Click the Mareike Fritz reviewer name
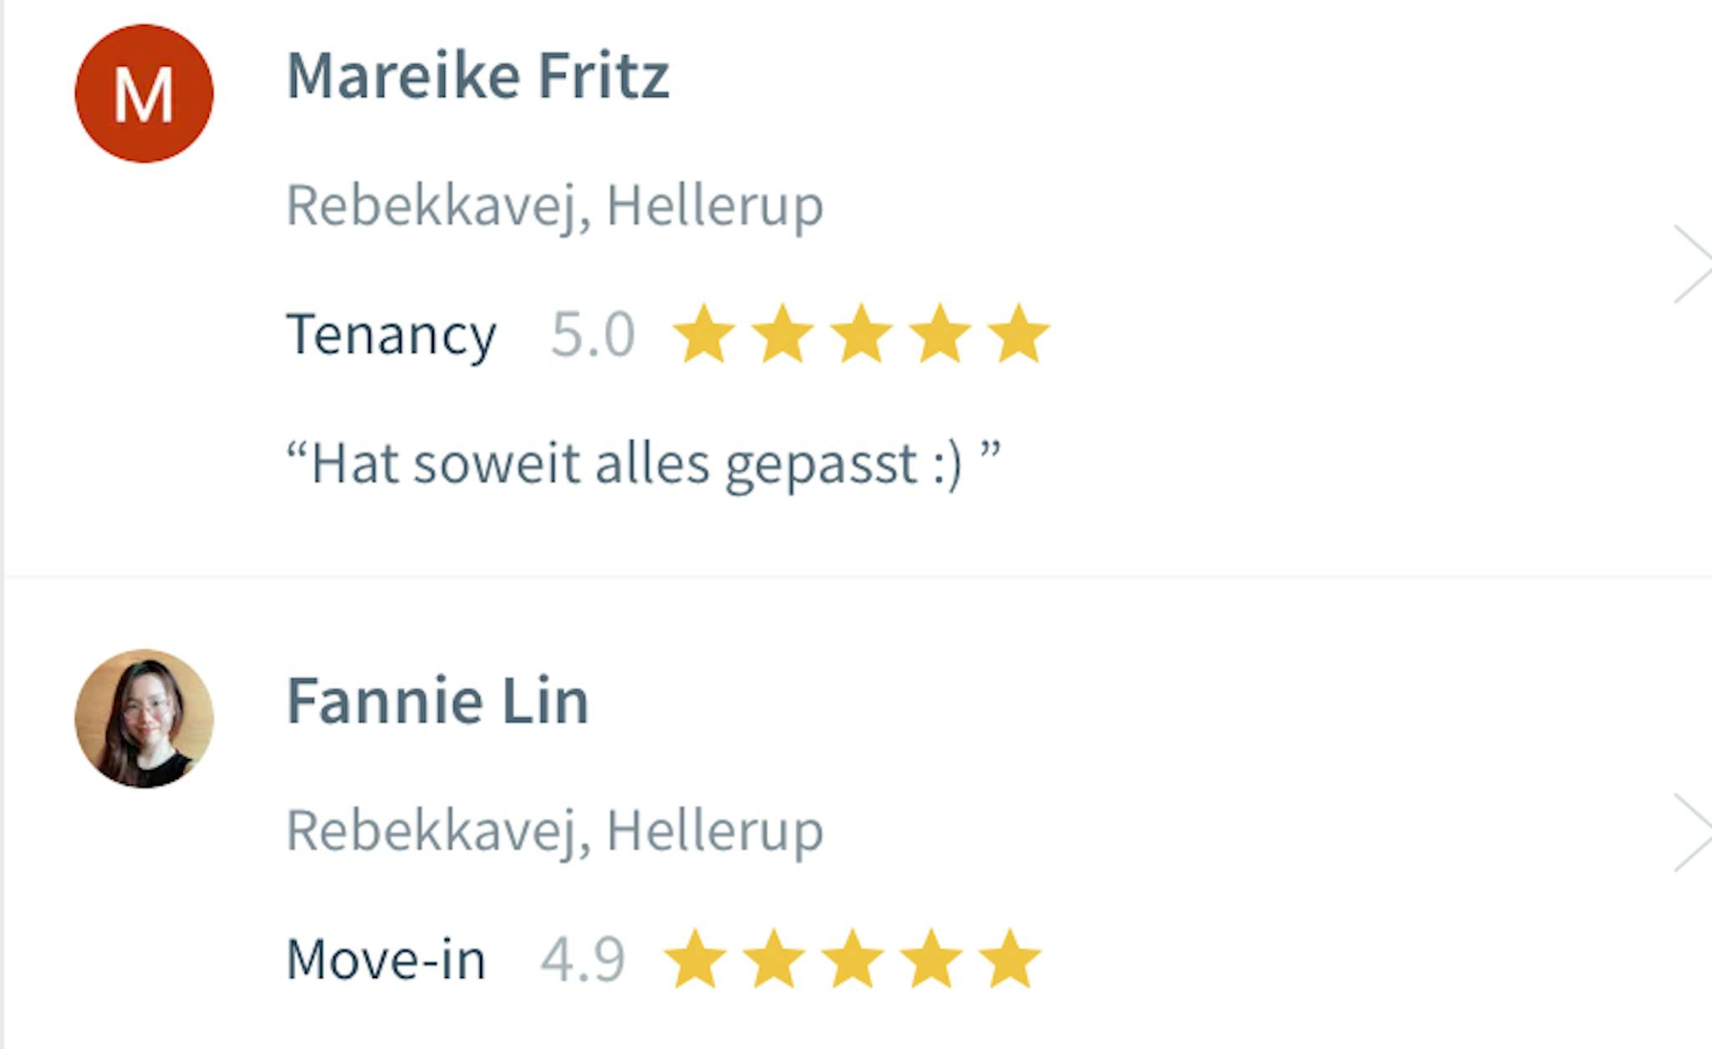The image size is (1712, 1049). 477,76
